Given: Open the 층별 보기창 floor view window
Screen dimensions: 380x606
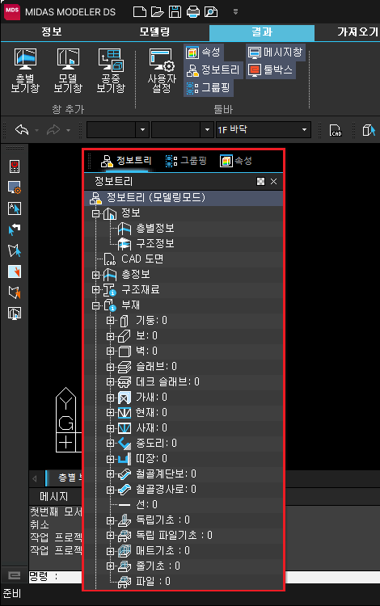Looking at the screenshot, I should 25,71.
